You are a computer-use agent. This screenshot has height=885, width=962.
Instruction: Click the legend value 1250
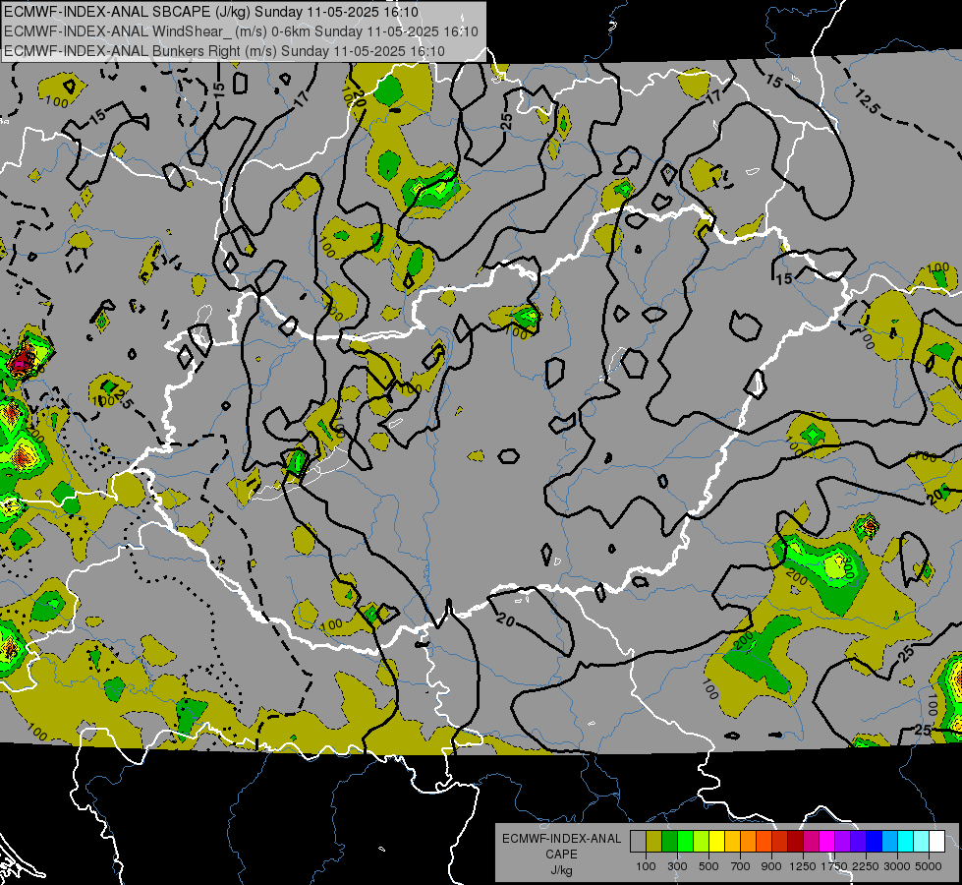(803, 866)
